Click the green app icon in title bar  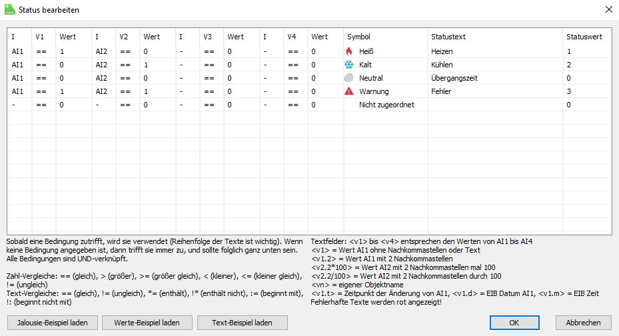point(10,9)
